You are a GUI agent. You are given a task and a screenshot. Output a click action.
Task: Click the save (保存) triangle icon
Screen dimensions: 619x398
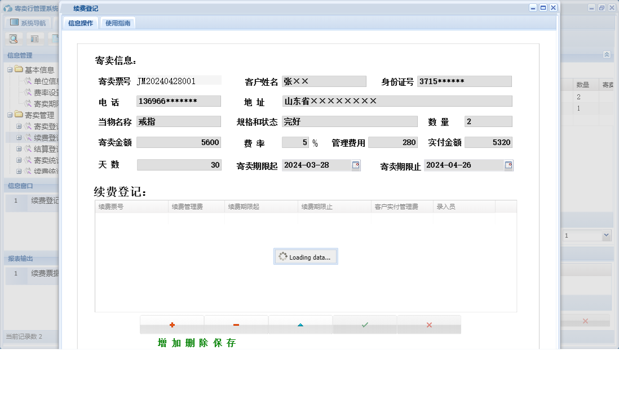pos(300,324)
